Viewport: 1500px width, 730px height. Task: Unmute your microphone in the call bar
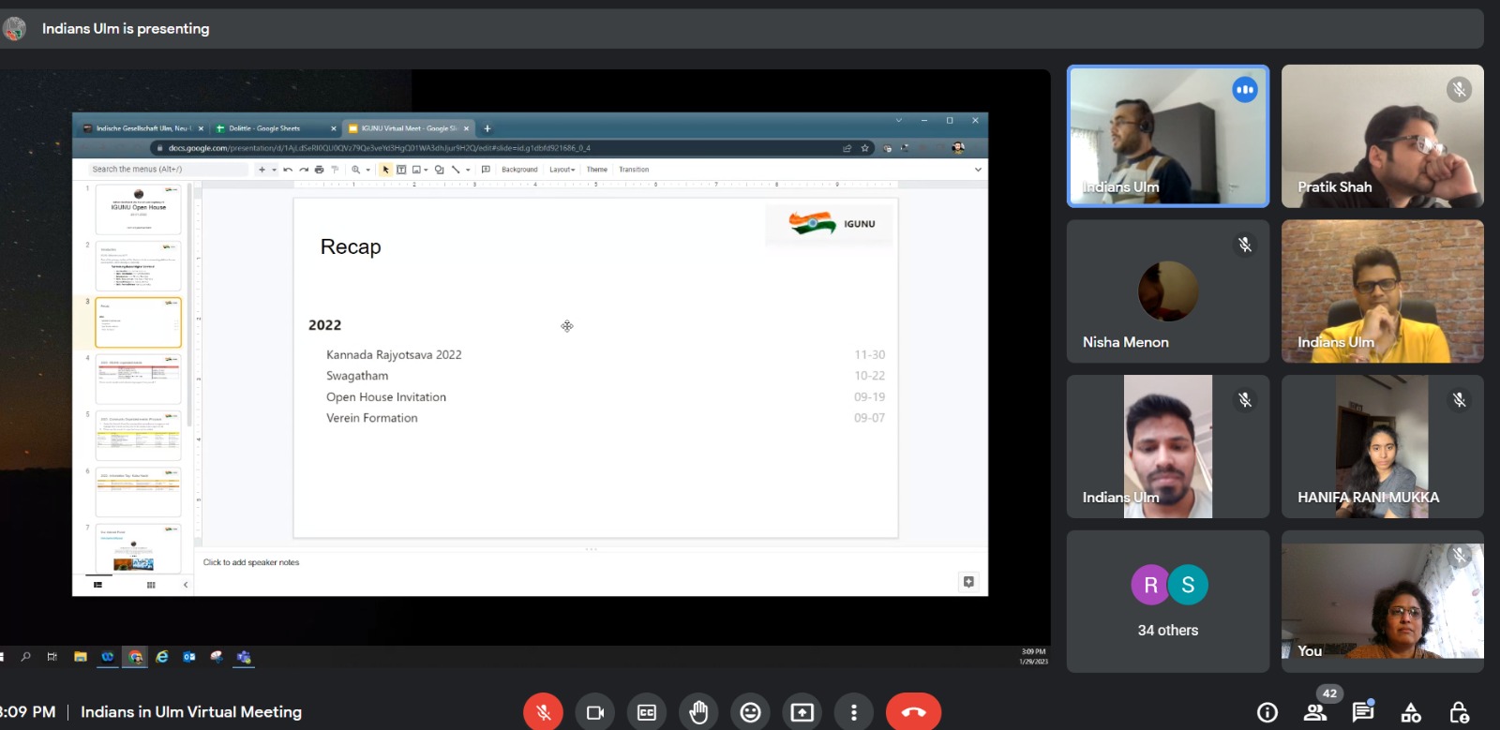pyautogui.click(x=543, y=712)
